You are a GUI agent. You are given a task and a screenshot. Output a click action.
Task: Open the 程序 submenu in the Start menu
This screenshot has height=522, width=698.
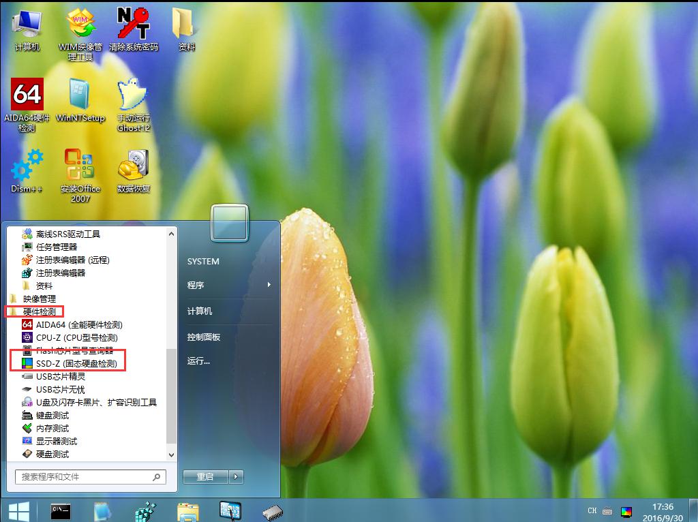229,285
